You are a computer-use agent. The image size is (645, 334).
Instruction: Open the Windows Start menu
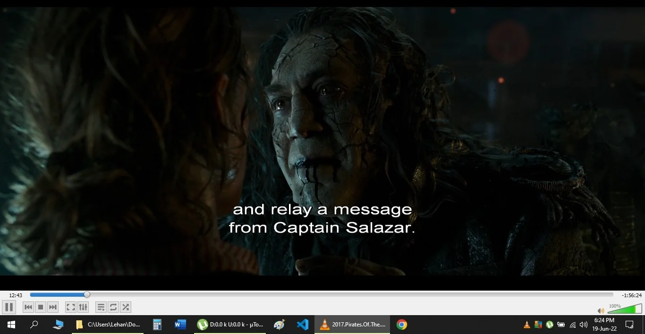(x=11, y=325)
